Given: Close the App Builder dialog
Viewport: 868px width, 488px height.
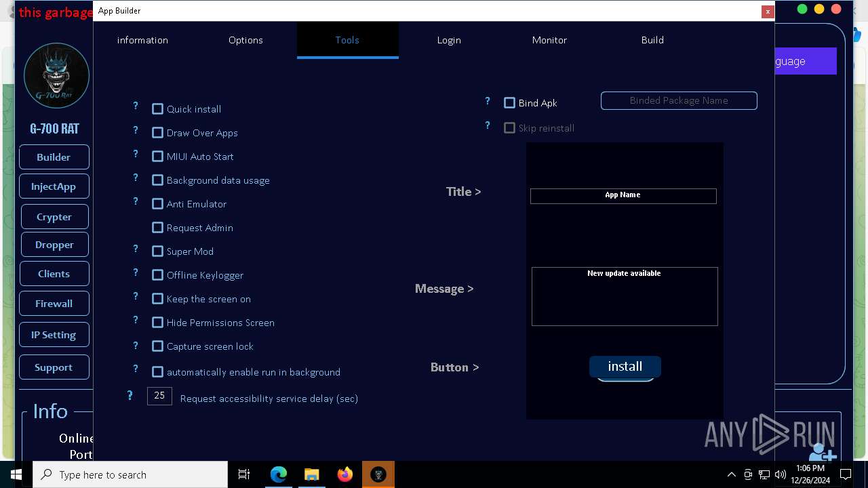Looking at the screenshot, I should click(x=767, y=12).
